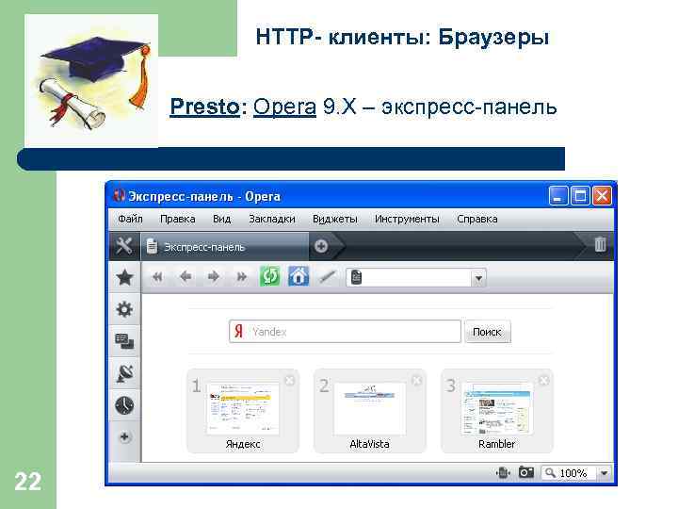
Task: Open the Виджеты menu
Action: [334, 219]
